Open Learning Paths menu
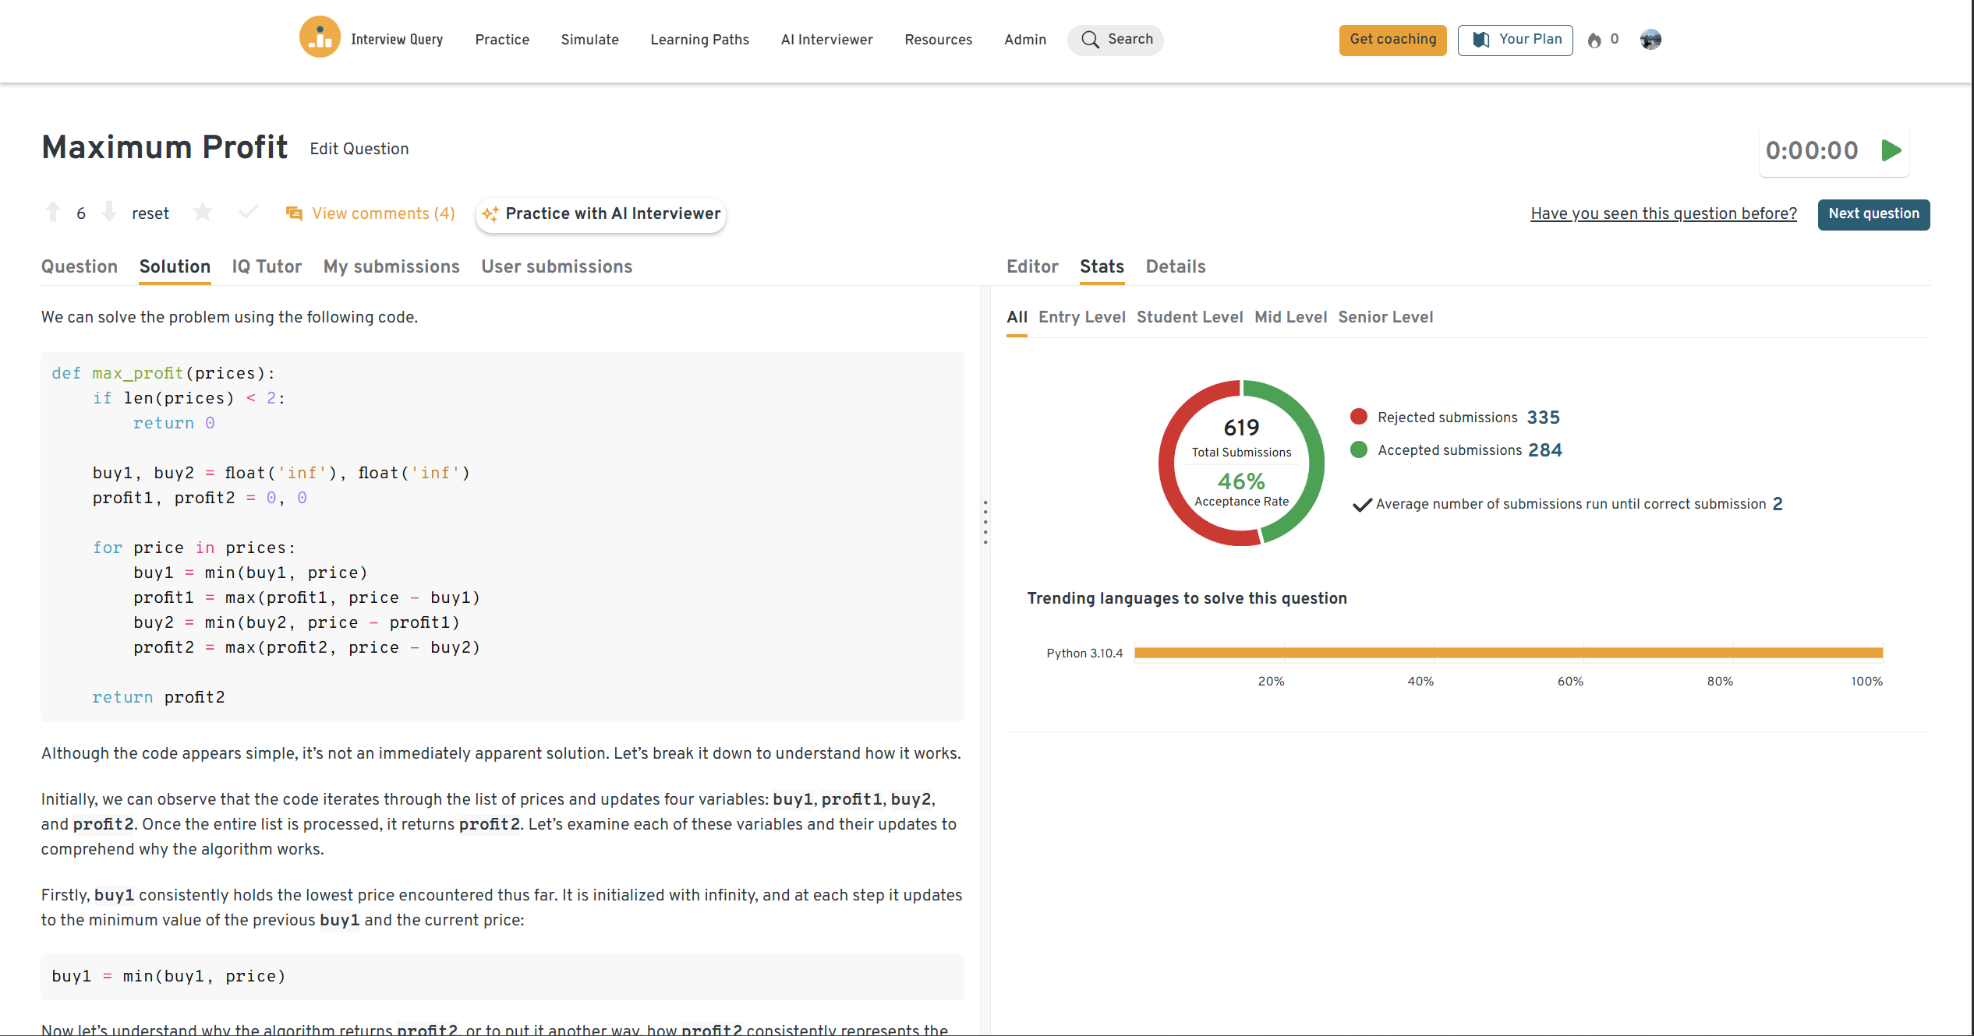The image size is (1974, 1036). click(699, 40)
